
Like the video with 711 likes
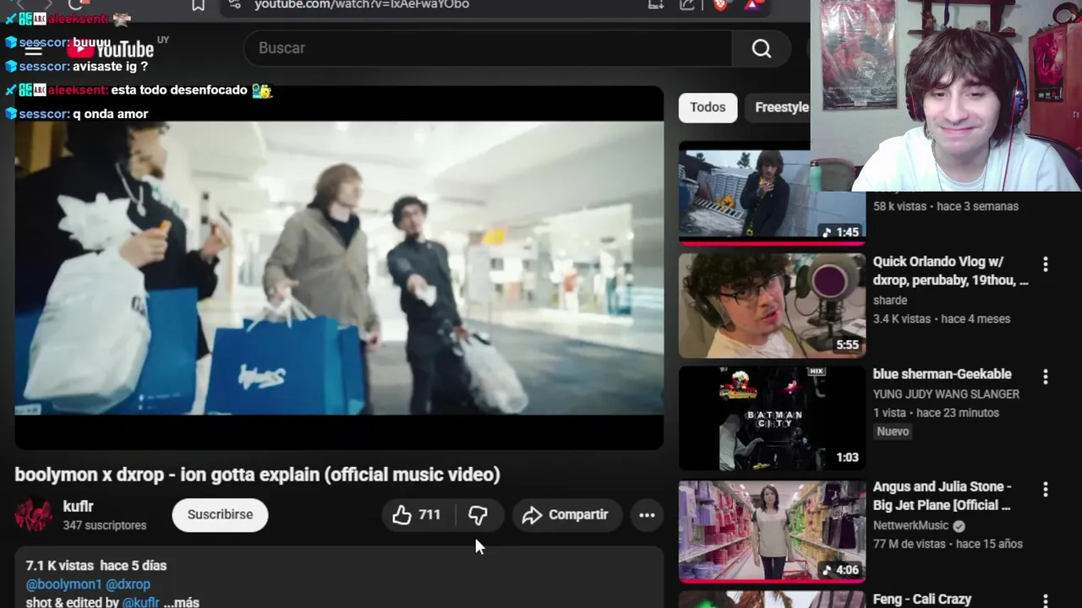tap(416, 515)
